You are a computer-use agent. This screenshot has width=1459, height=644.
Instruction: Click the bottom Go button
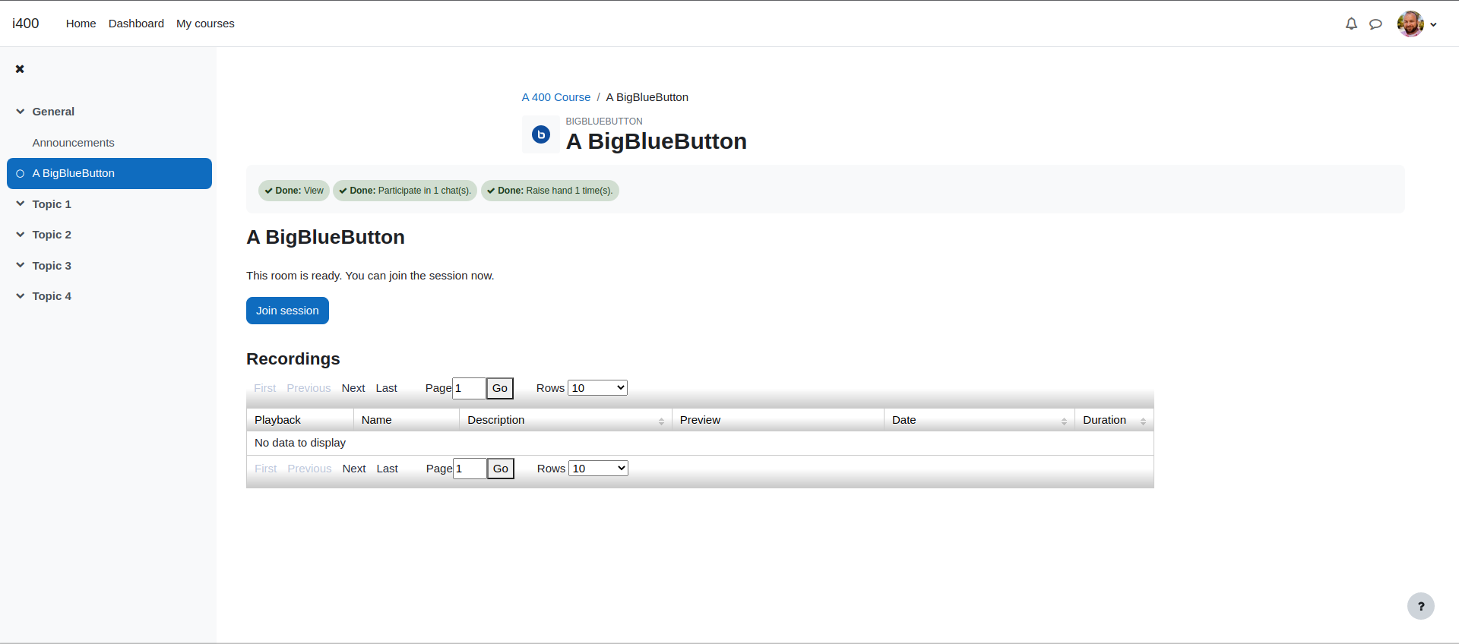click(x=501, y=469)
